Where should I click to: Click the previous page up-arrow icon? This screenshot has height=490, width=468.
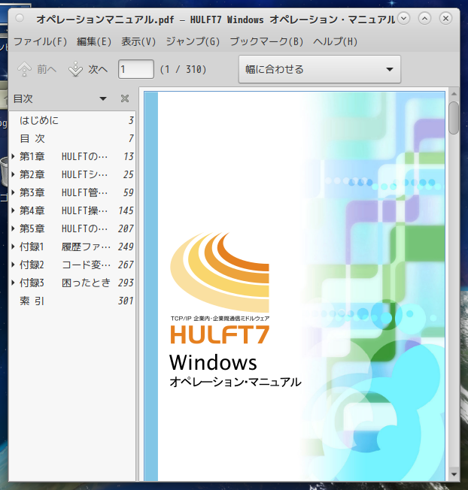coord(24,69)
